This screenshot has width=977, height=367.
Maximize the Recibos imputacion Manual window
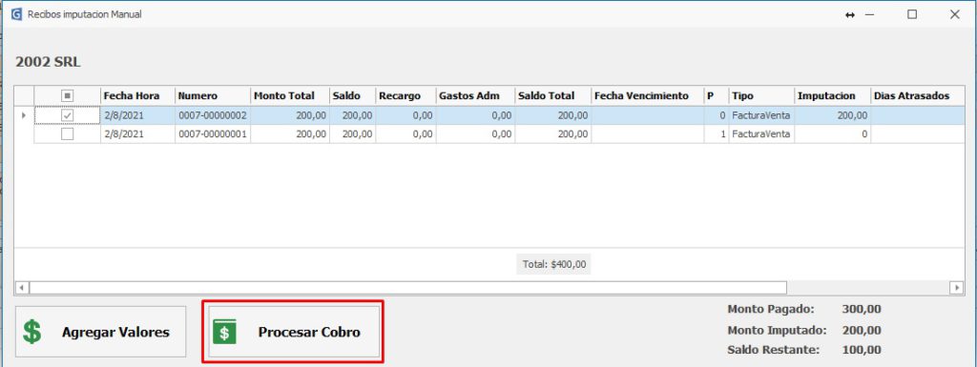[911, 14]
